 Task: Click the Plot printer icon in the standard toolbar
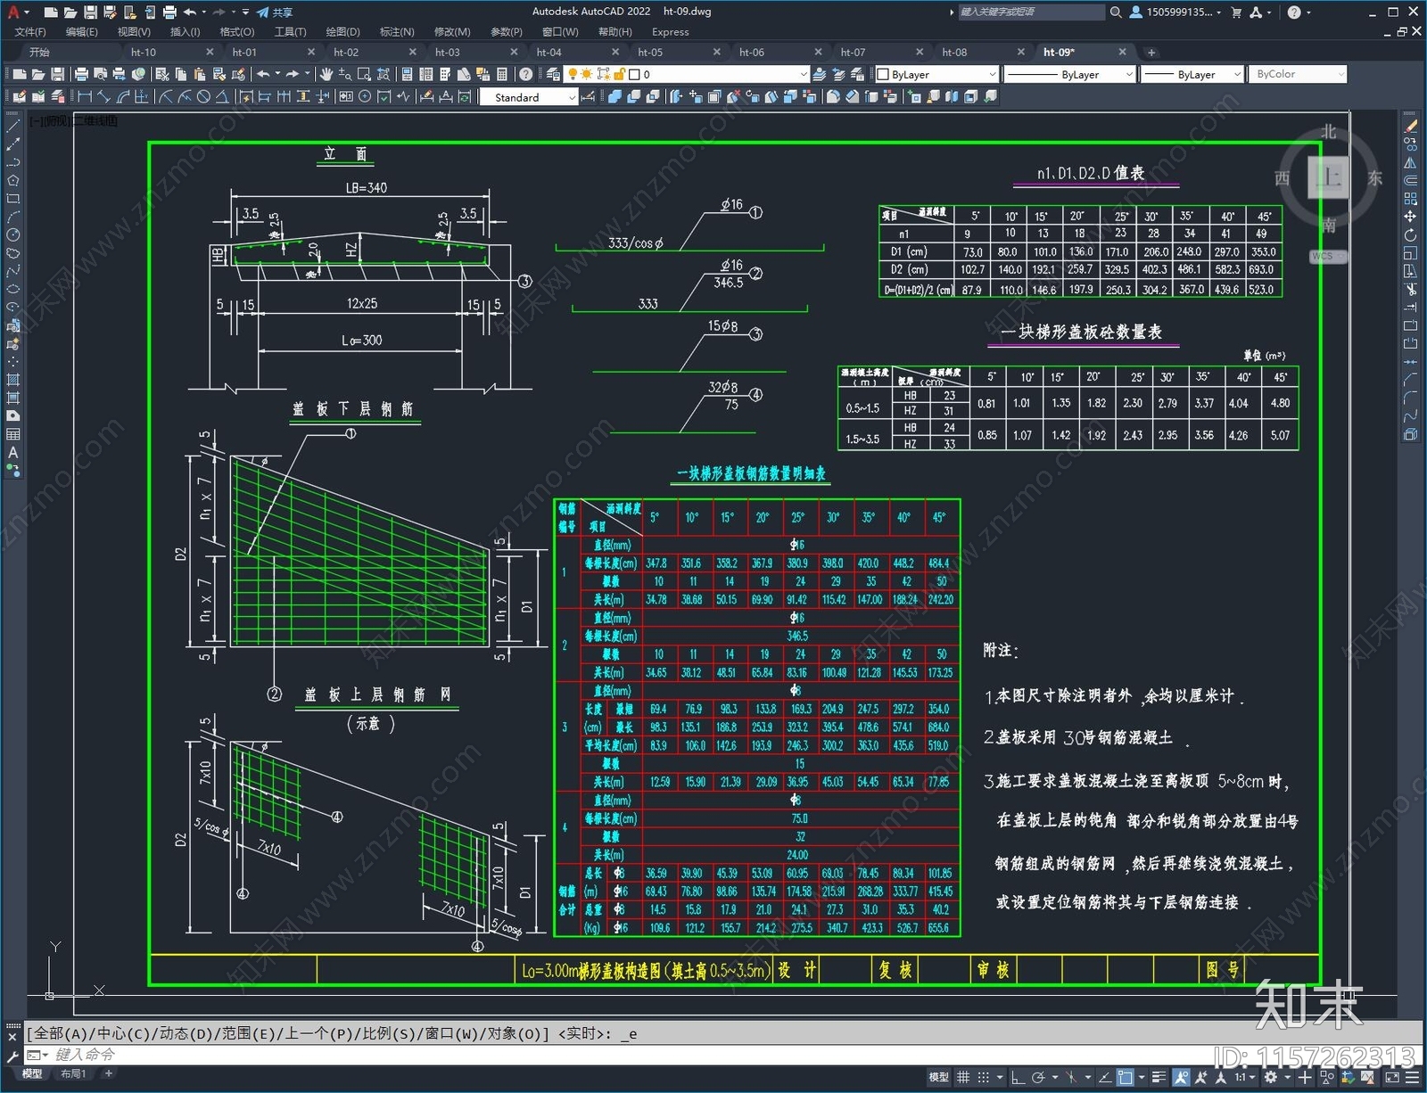[81, 74]
